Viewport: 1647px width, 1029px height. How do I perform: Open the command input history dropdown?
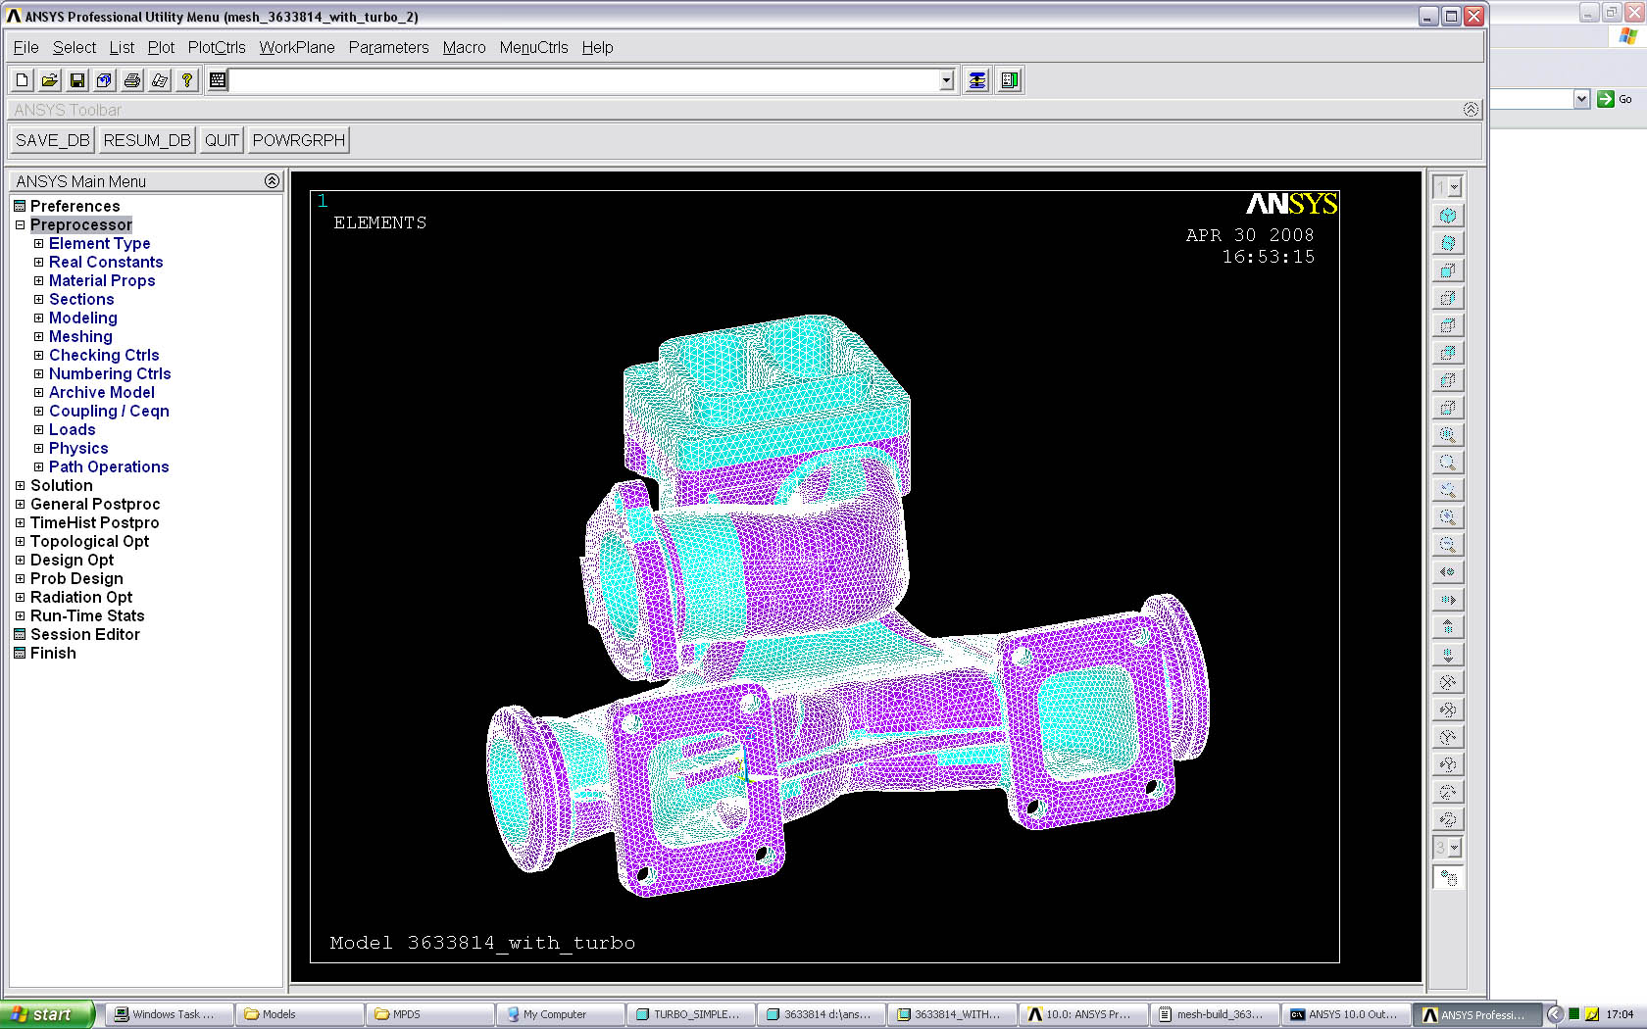click(946, 80)
